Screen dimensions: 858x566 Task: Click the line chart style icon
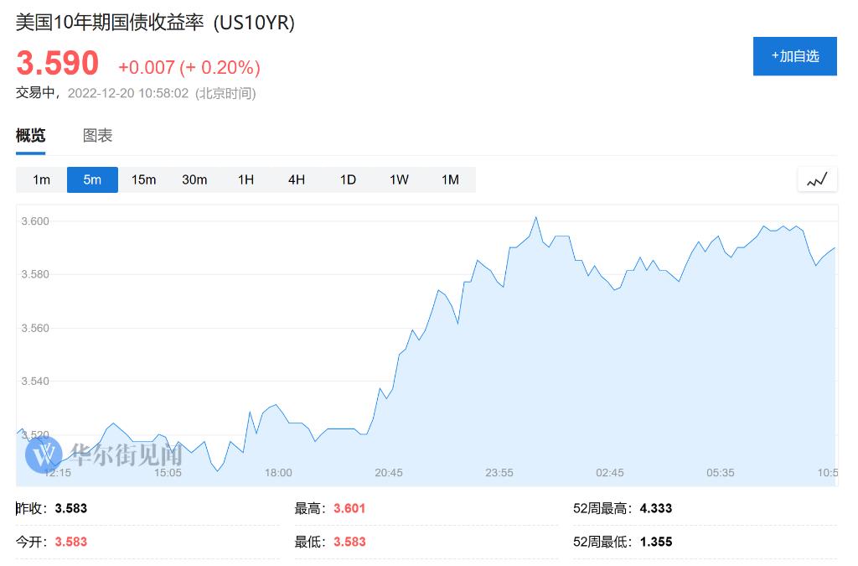(817, 179)
